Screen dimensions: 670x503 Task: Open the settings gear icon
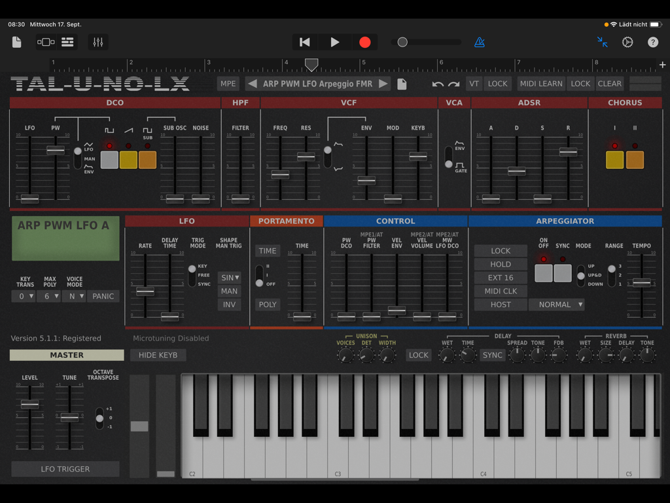point(627,41)
